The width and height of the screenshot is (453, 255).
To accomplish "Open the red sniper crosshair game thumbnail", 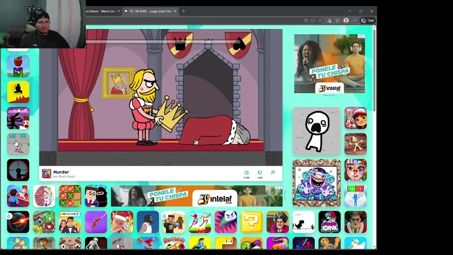I will pos(18,170).
